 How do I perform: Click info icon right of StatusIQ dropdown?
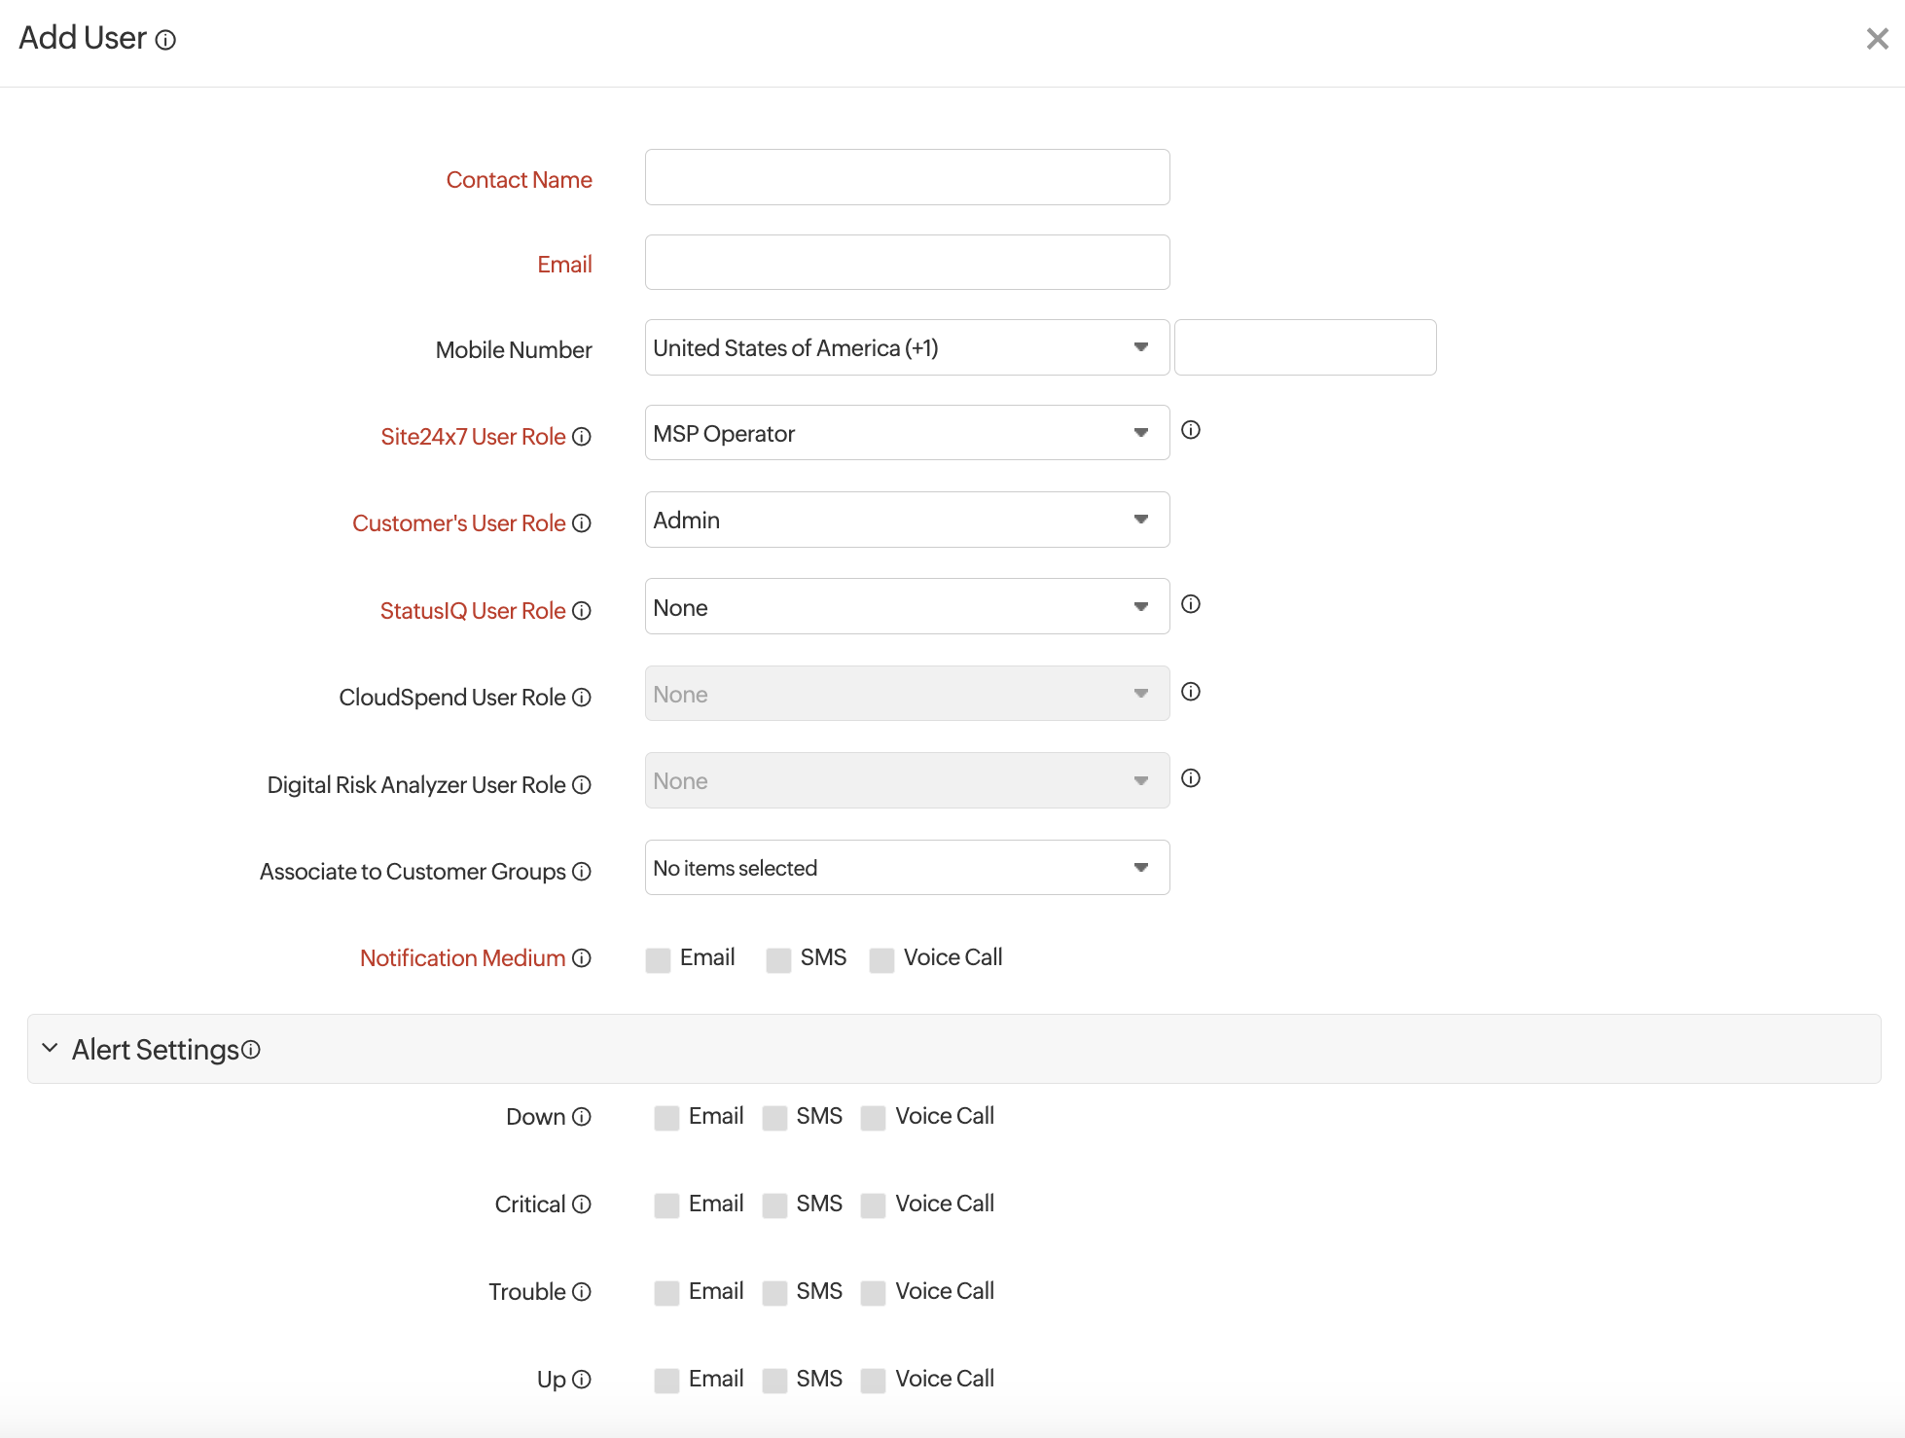click(1191, 604)
